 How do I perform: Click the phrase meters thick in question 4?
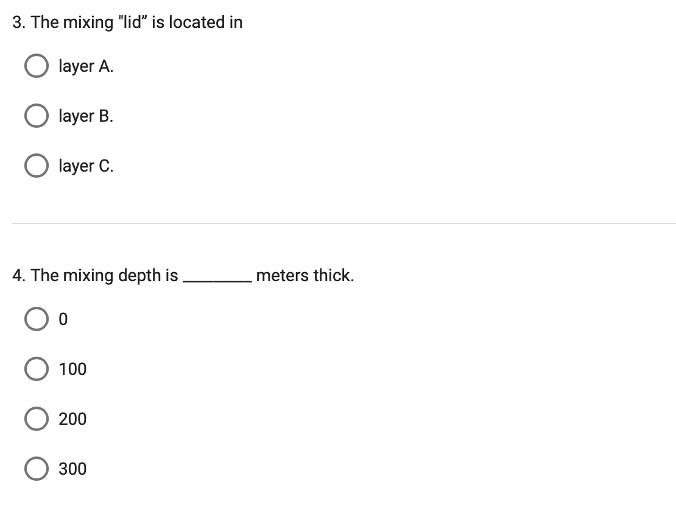(x=304, y=275)
